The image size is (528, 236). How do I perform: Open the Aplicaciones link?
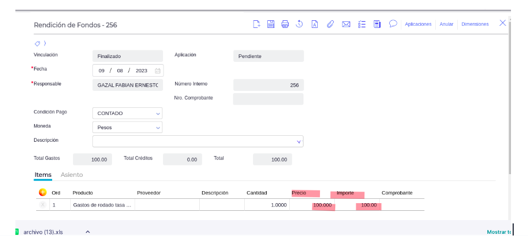418,24
